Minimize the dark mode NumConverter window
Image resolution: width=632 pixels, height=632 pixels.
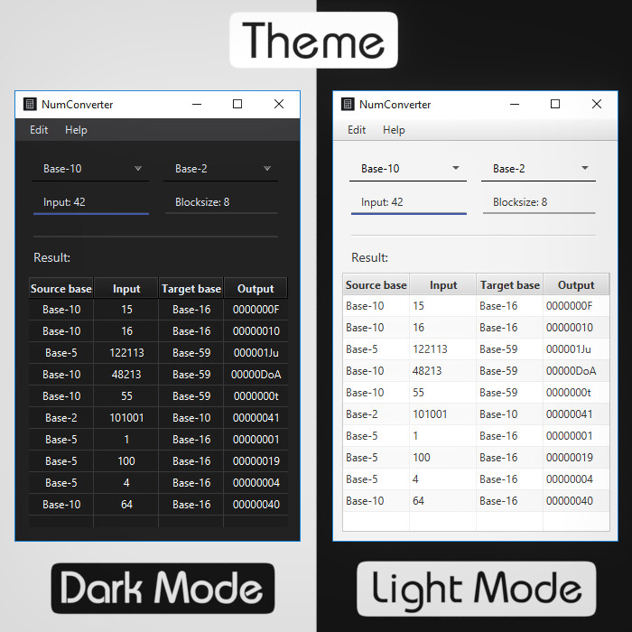coord(197,104)
